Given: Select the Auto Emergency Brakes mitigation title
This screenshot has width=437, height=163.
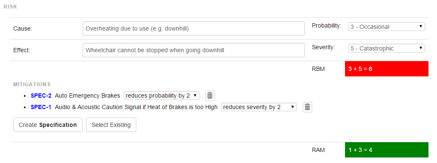Looking at the screenshot, I should point(87,96).
